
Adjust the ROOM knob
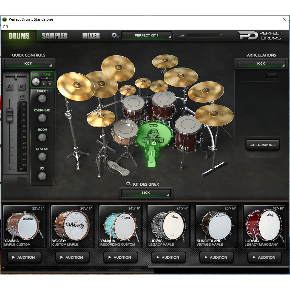point(42,138)
